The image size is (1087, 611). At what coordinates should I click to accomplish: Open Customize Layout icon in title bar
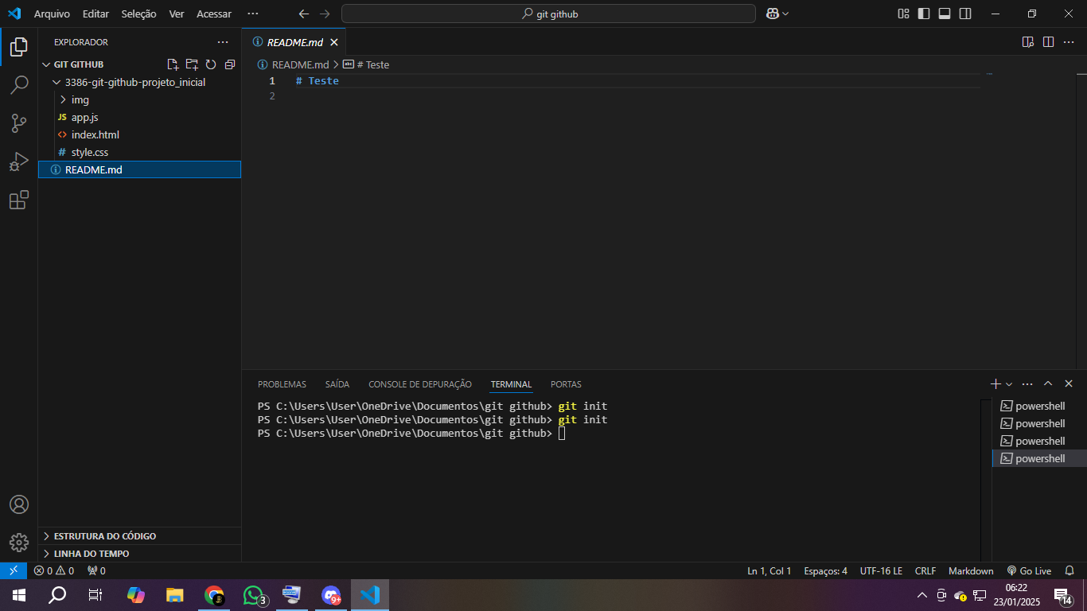point(903,14)
